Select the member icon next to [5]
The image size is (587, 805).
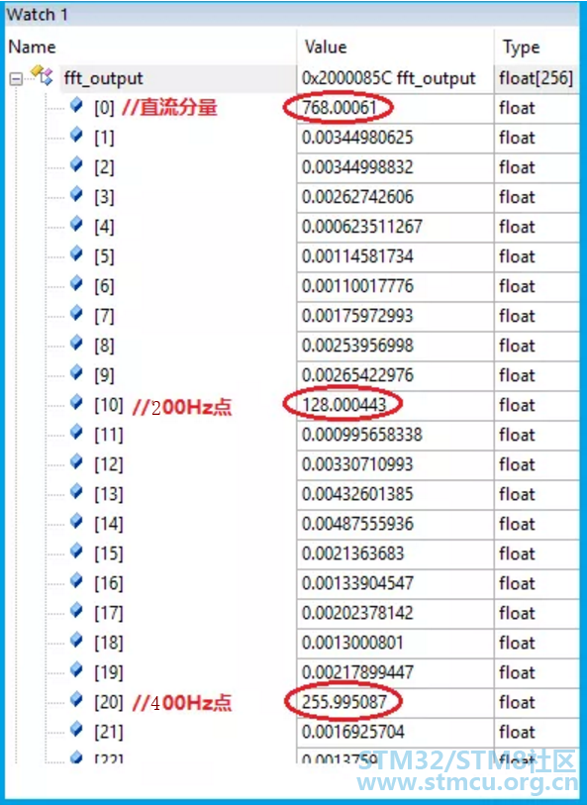coord(76,254)
